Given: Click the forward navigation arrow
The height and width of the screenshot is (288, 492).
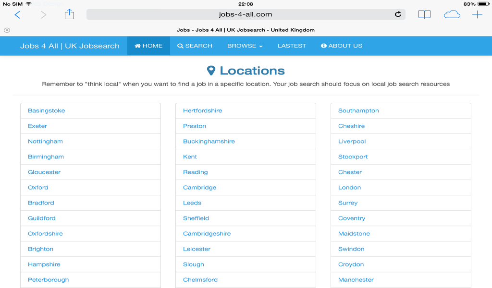Looking at the screenshot, I should [x=43, y=14].
